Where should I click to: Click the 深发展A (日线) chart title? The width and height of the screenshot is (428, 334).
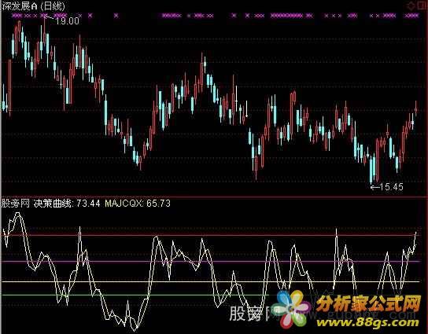pos(34,6)
